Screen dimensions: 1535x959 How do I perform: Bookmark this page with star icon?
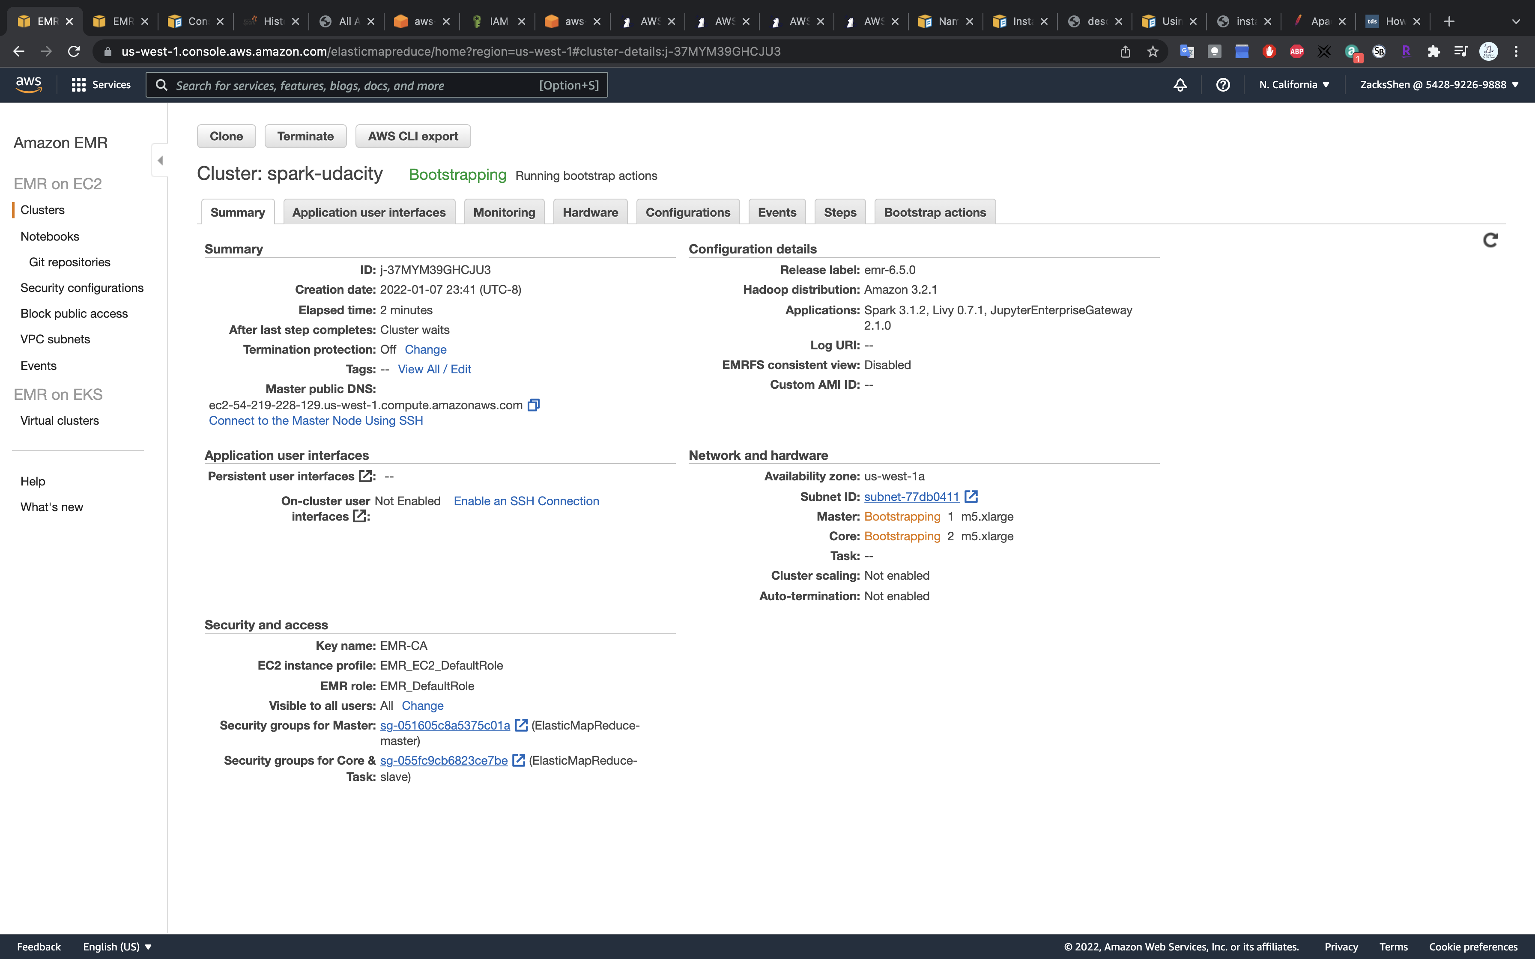pyautogui.click(x=1153, y=52)
